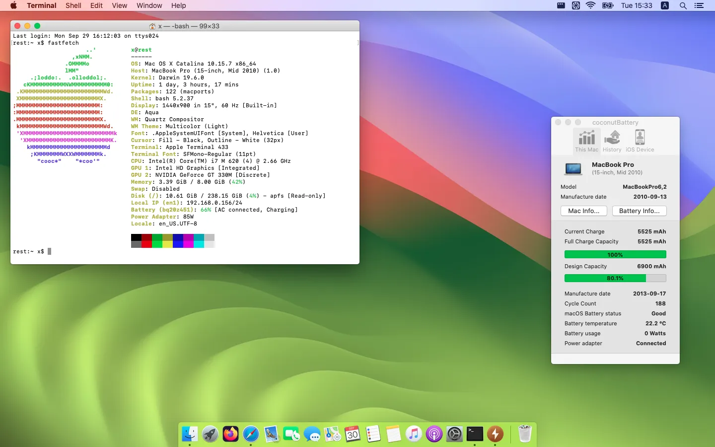Click the Mac Info... button
Image resolution: width=715 pixels, height=447 pixels.
[x=583, y=211]
